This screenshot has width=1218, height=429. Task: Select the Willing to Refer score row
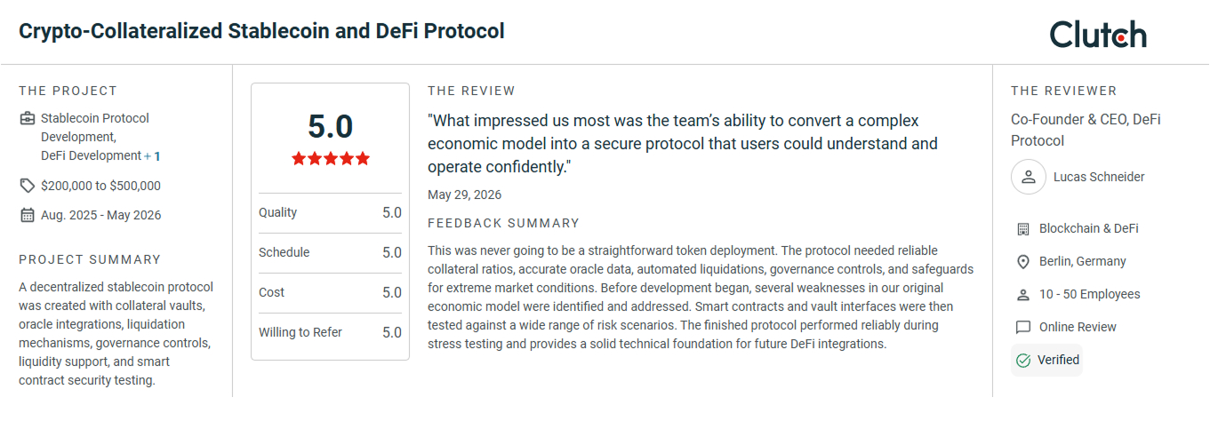(x=330, y=333)
